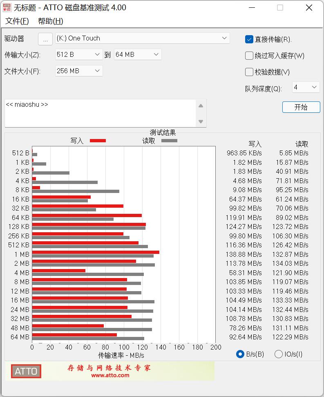Enable the 校验数据(V) checkbox
This screenshot has width=324, height=397.
point(249,72)
